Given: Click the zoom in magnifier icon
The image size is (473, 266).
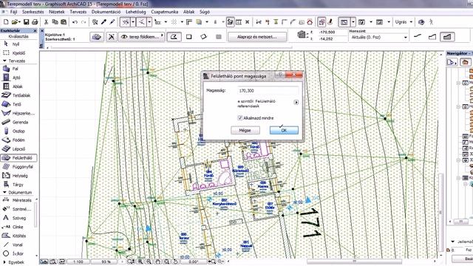Looking at the screenshot, I should click(140, 262).
